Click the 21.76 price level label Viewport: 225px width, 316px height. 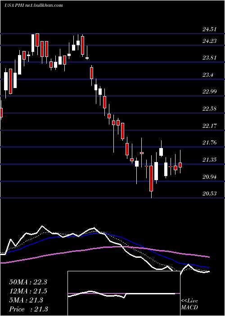(209, 143)
